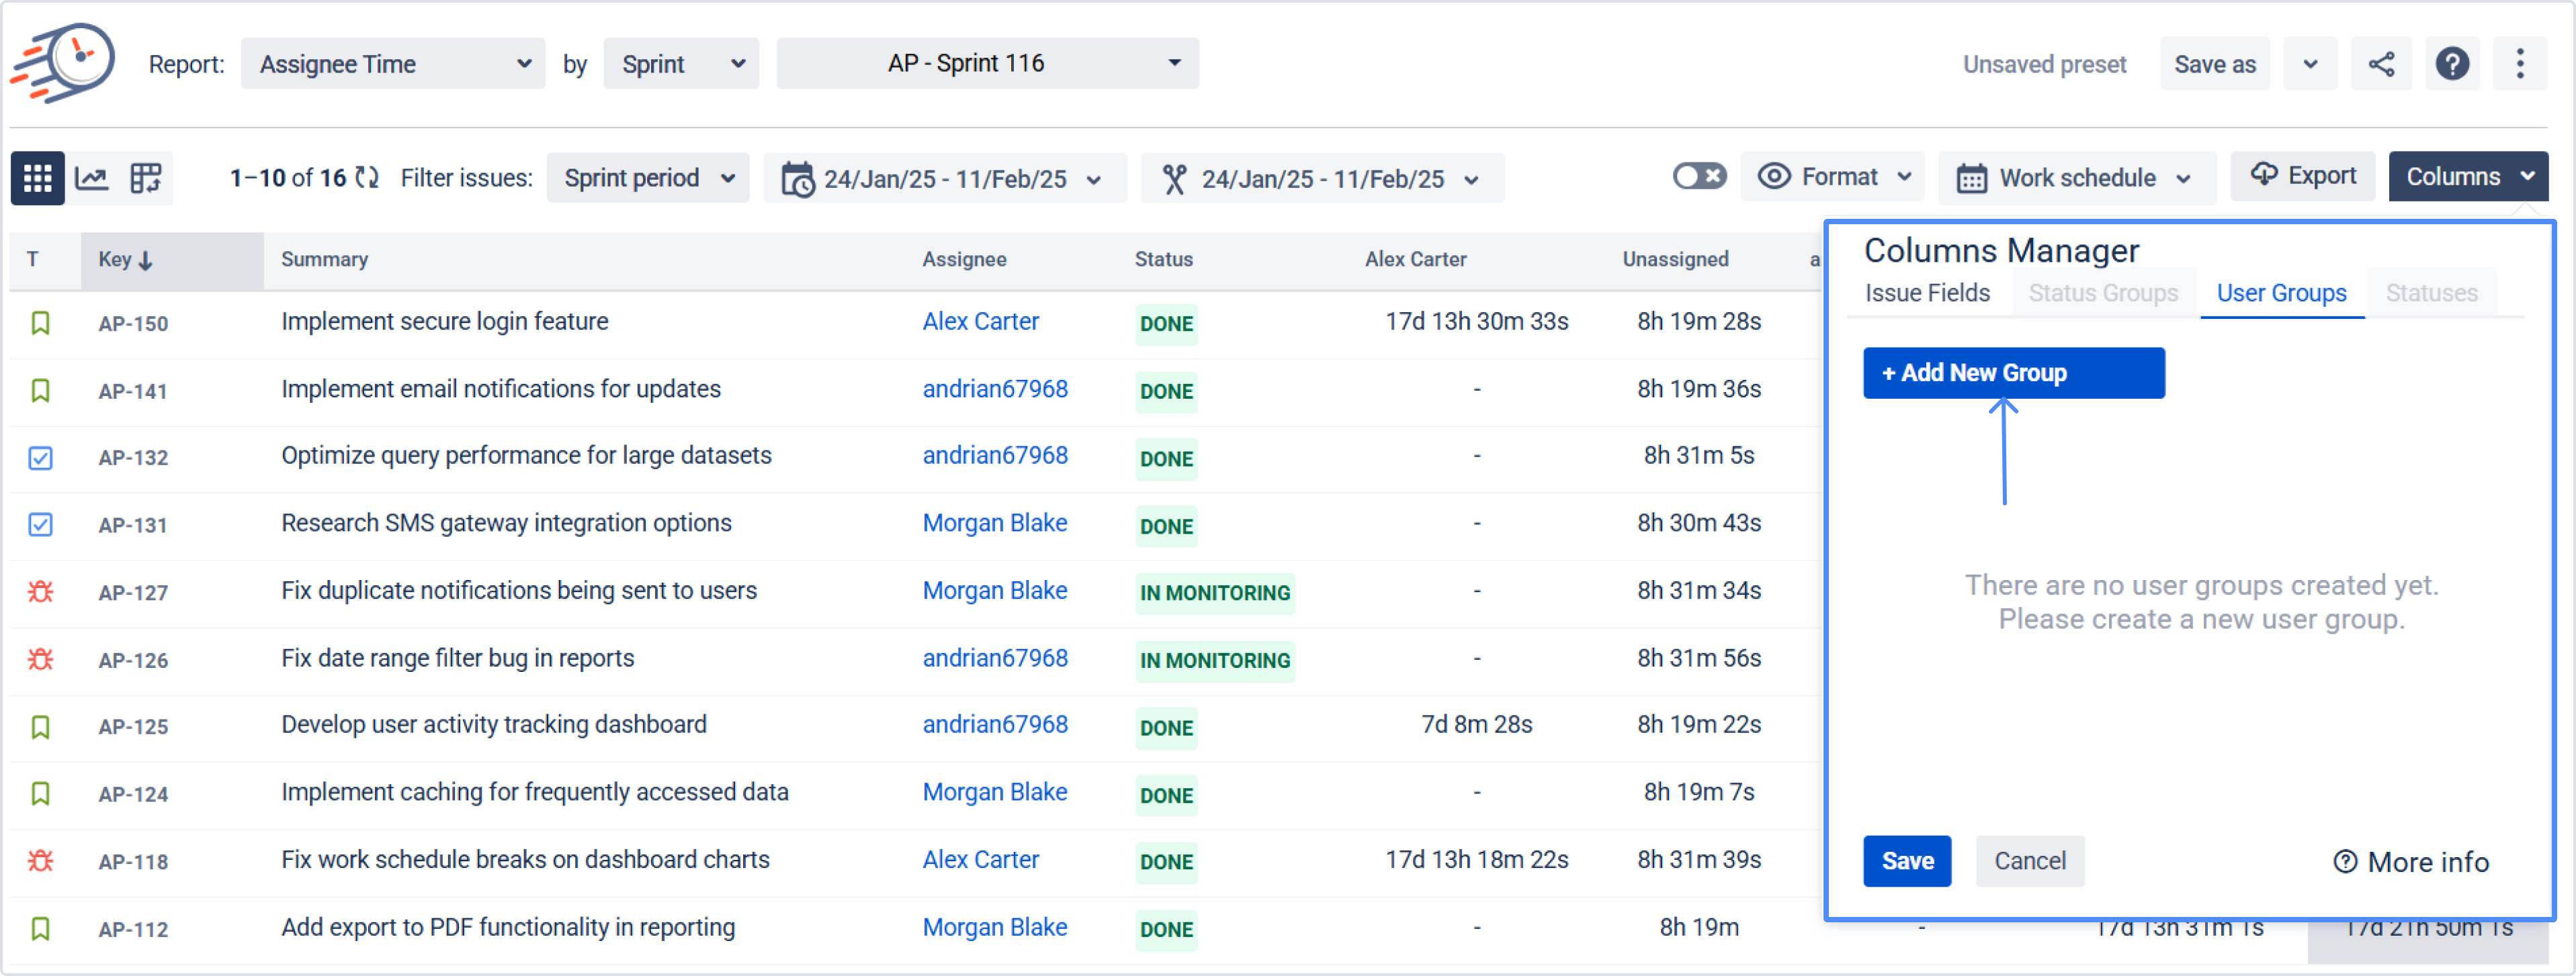2576x976 pixels.
Task: Click the Add New Group button
Action: tap(2012, 373)
